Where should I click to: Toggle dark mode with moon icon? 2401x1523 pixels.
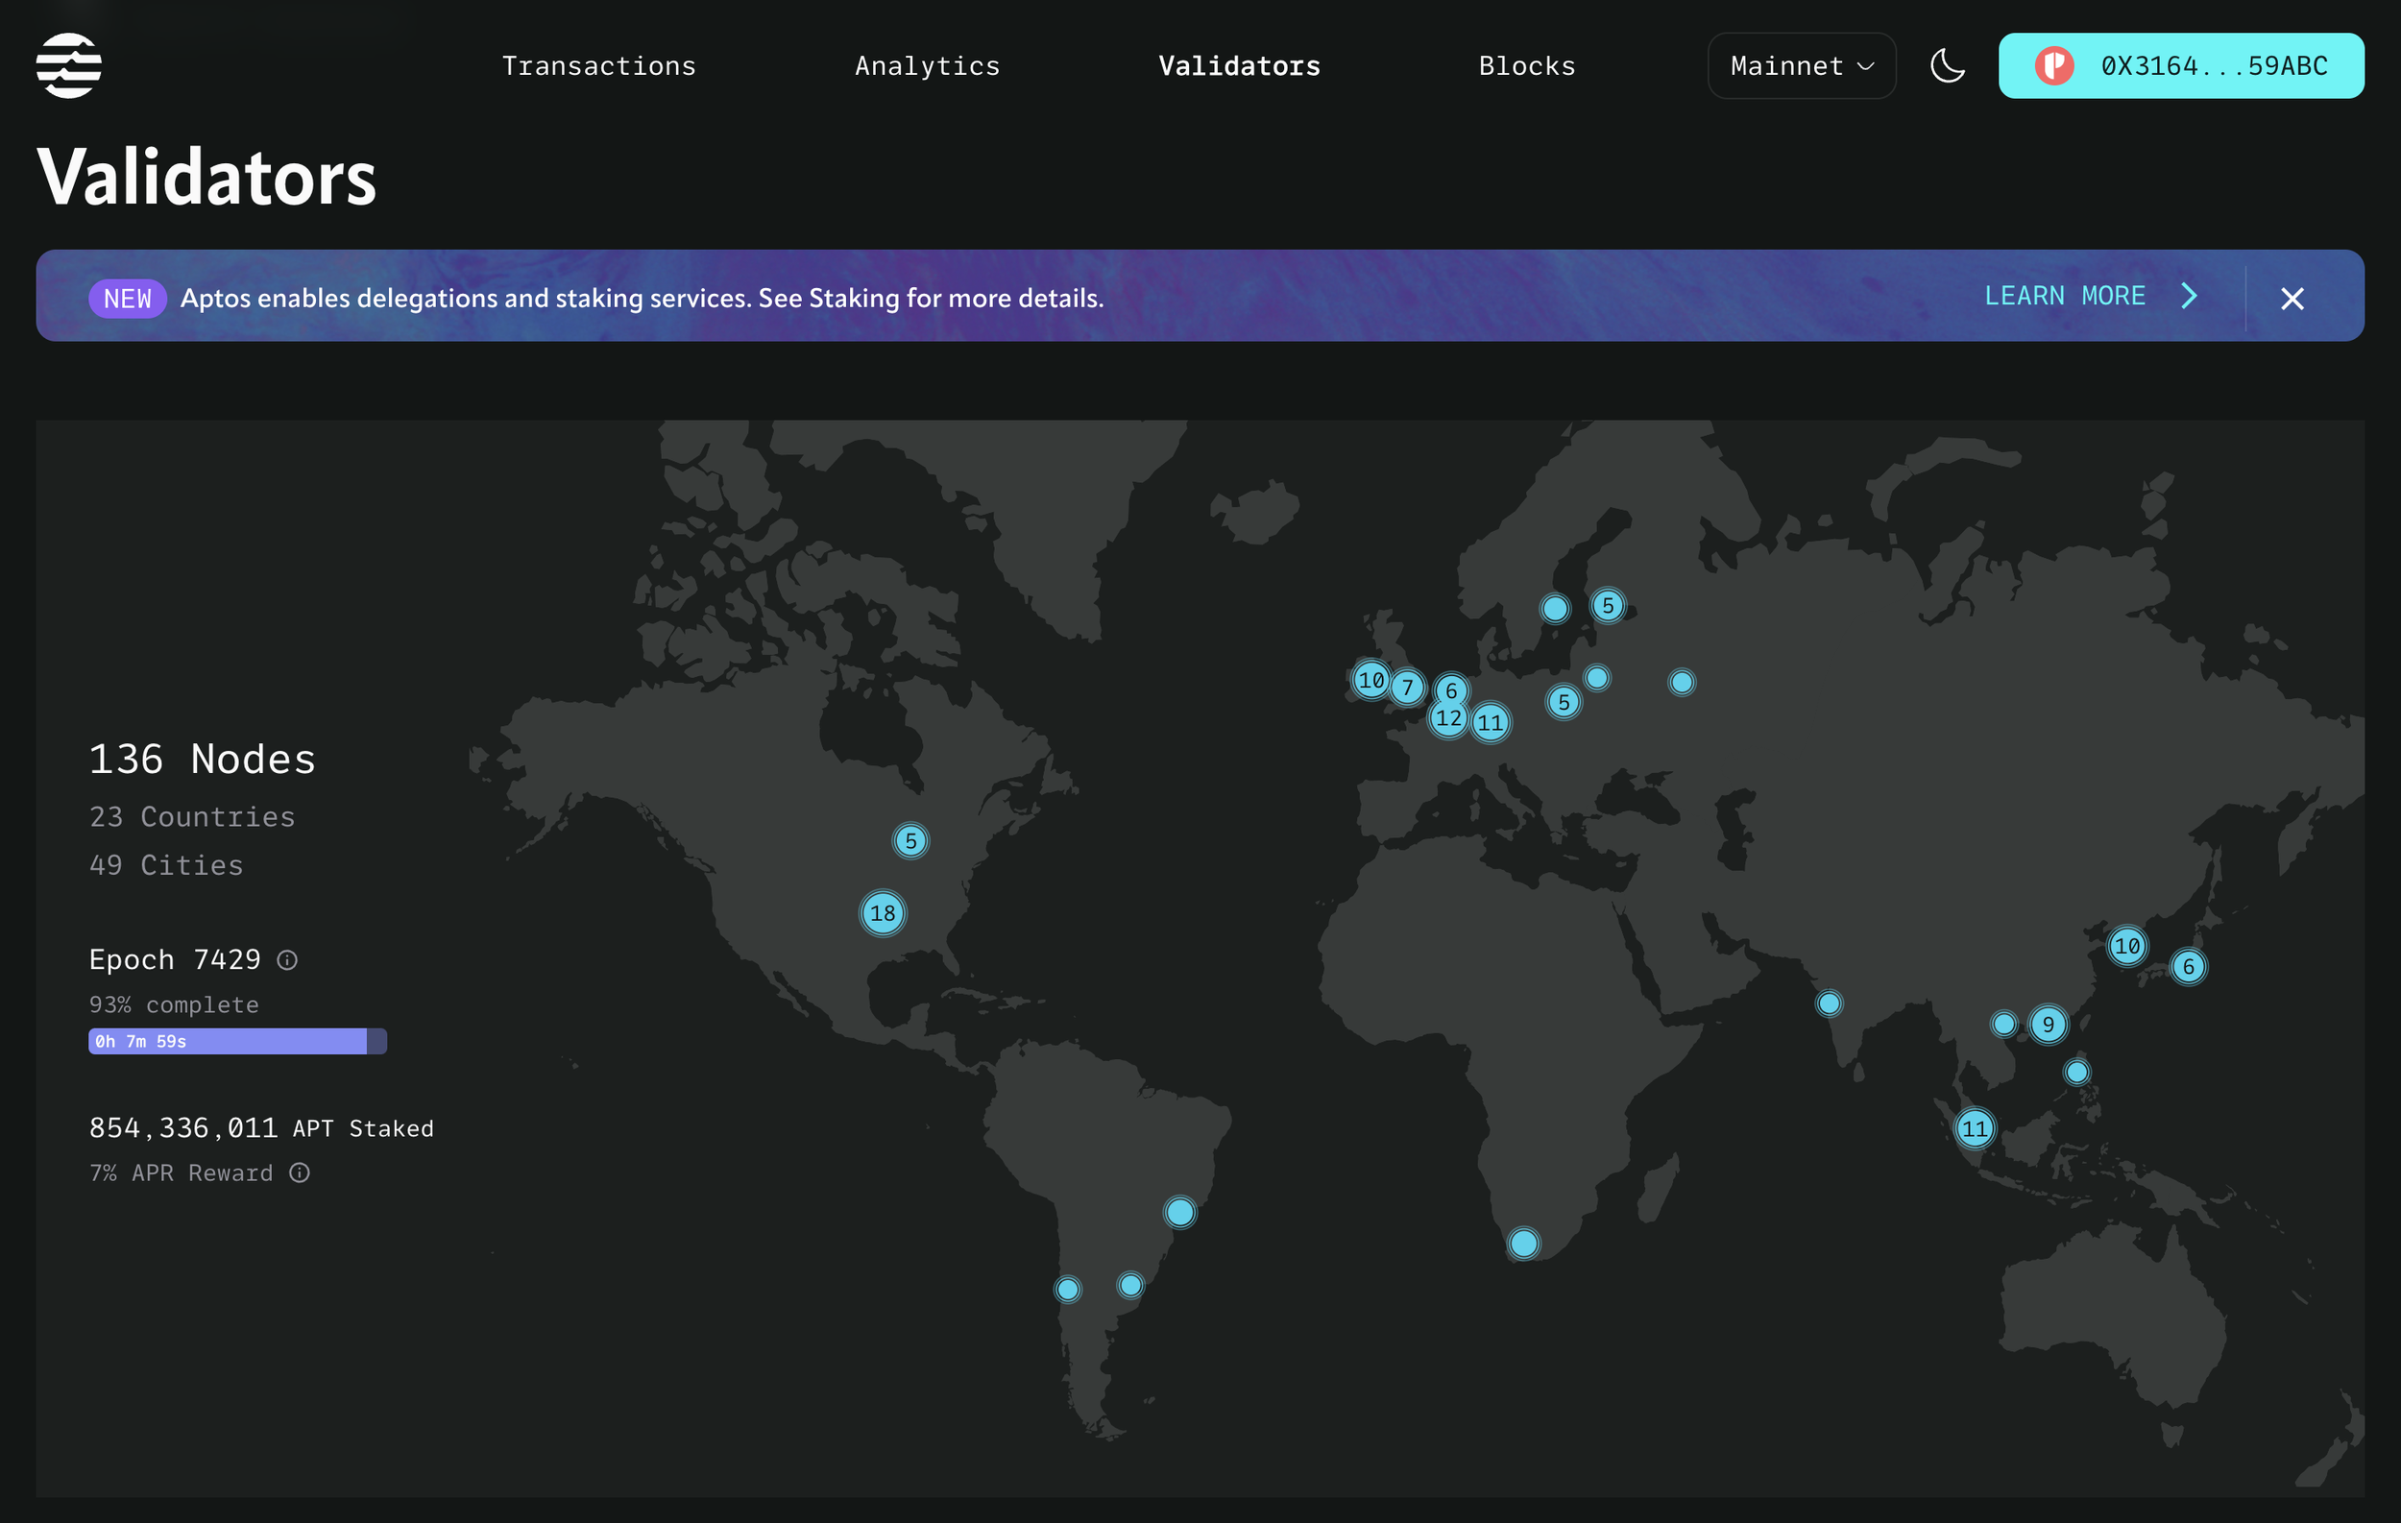click(1947, 66)
